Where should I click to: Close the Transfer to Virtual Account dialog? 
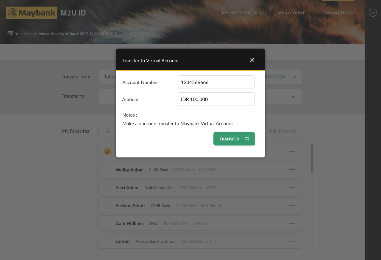pos(252,60)
